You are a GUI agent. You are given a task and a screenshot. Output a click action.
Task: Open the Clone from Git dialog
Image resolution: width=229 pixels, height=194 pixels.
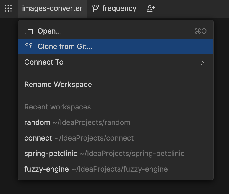(x=64, y=47)
